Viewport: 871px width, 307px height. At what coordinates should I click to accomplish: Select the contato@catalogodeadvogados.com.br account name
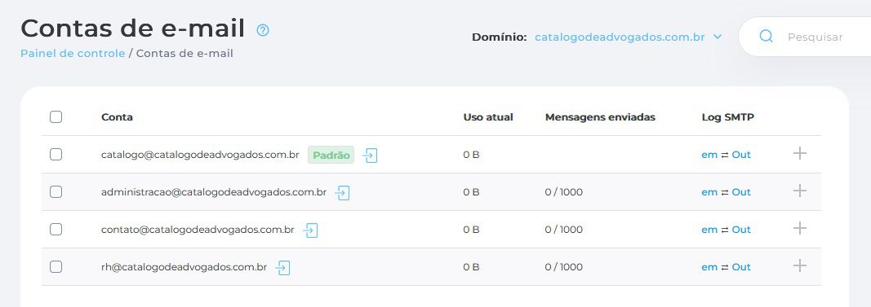[198, 230]
